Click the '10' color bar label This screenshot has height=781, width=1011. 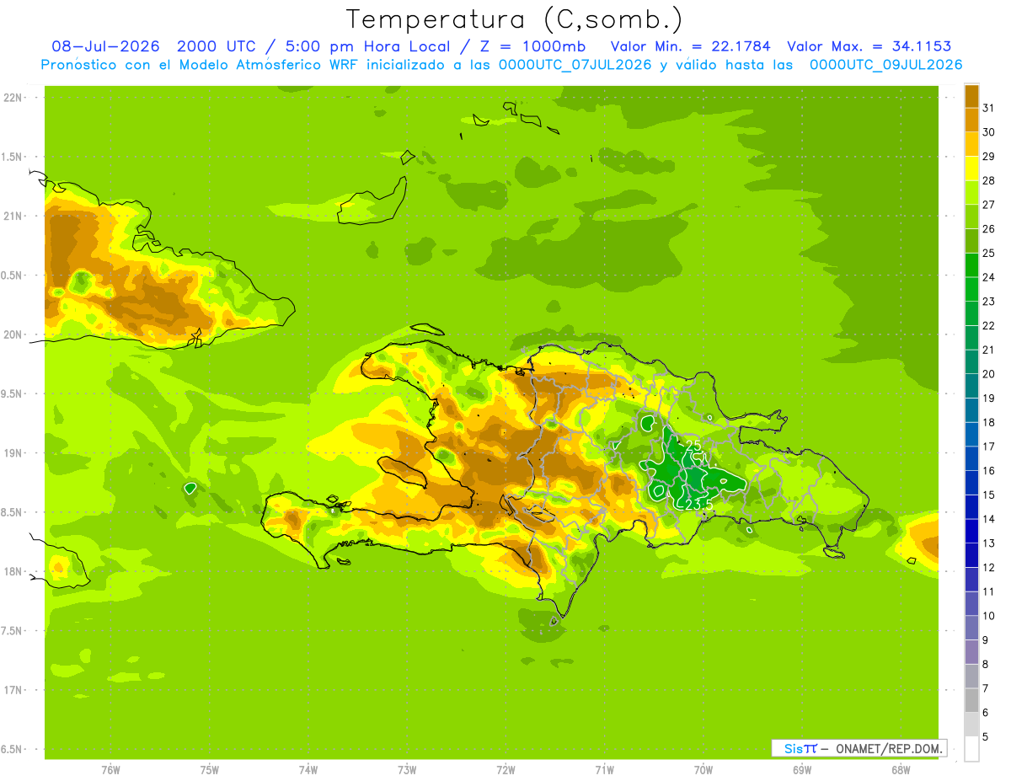click(x=989, y=616)
